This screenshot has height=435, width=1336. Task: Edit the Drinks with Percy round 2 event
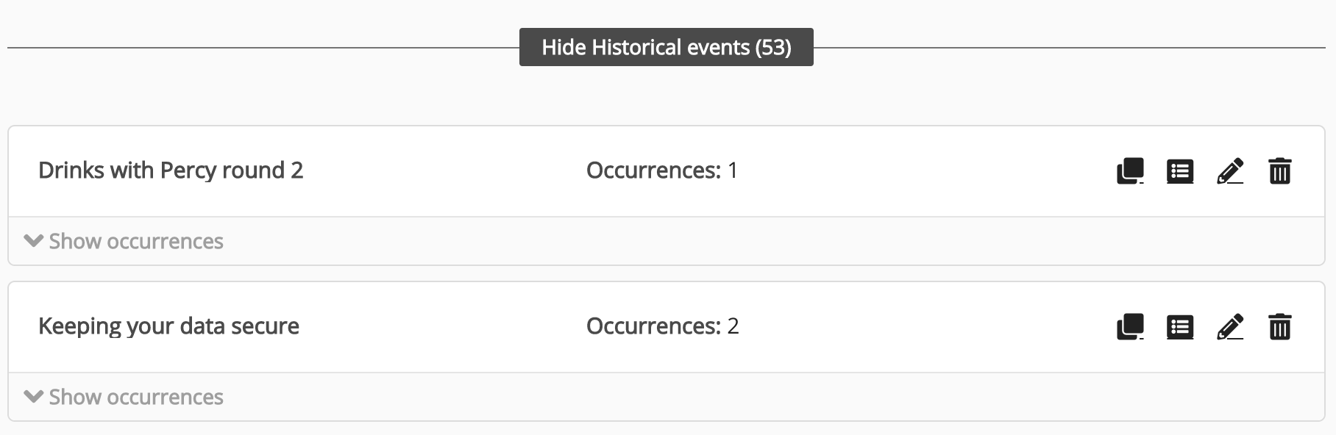1230,171
